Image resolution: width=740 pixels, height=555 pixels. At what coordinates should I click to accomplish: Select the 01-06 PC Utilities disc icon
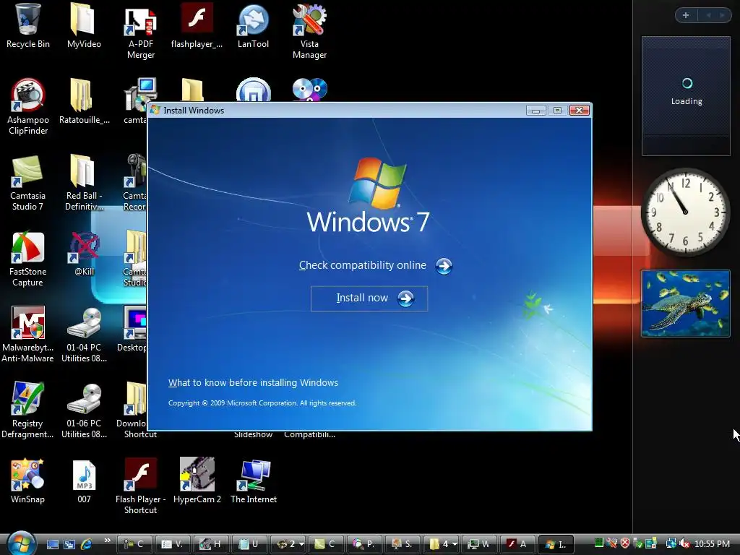[84, 410]
